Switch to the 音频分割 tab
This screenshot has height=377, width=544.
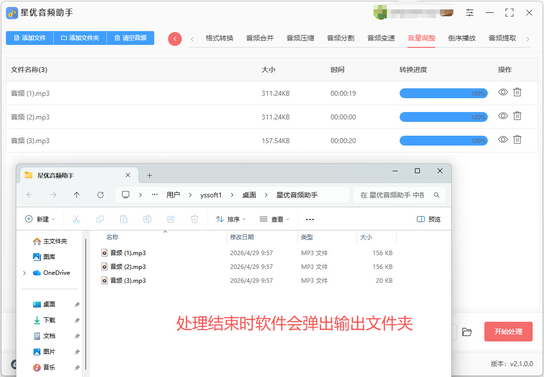click(340, 38)
